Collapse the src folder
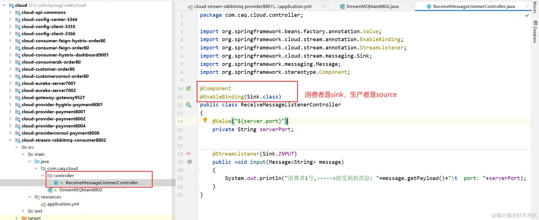The image size is (539, 220). click(17, 147)
